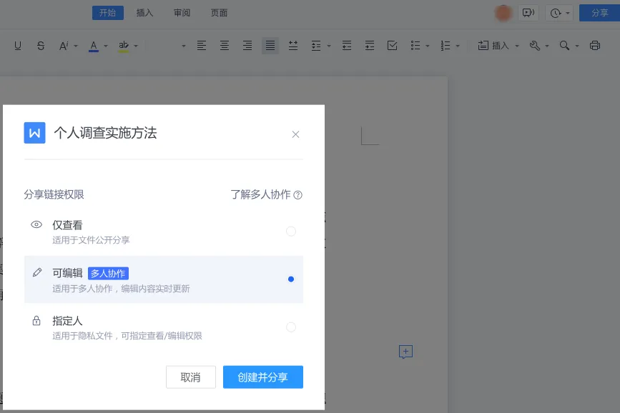This screenshot has height=413, width=620.
Task: Apply strikethrough formatting
Action: 41,46
